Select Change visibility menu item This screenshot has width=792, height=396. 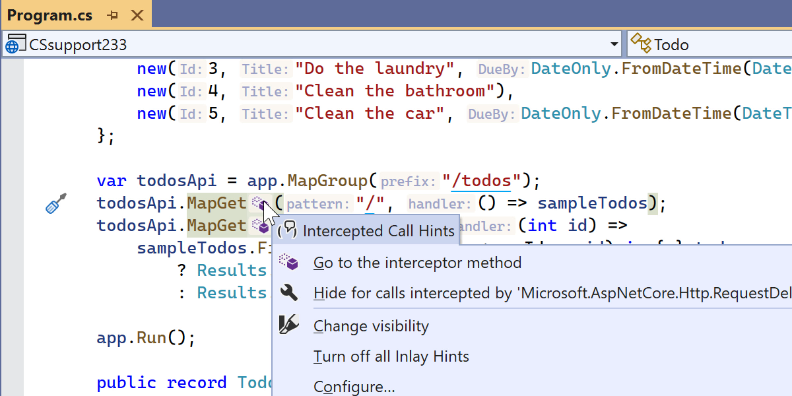pyautogui.click(x=371, y=326)
